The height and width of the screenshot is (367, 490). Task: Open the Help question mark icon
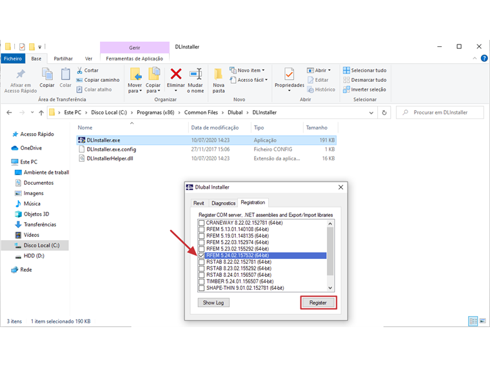[484, 59]
